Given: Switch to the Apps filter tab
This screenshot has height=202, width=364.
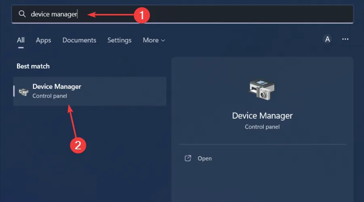Looking at the screenshot, I should tap(43, 40).
